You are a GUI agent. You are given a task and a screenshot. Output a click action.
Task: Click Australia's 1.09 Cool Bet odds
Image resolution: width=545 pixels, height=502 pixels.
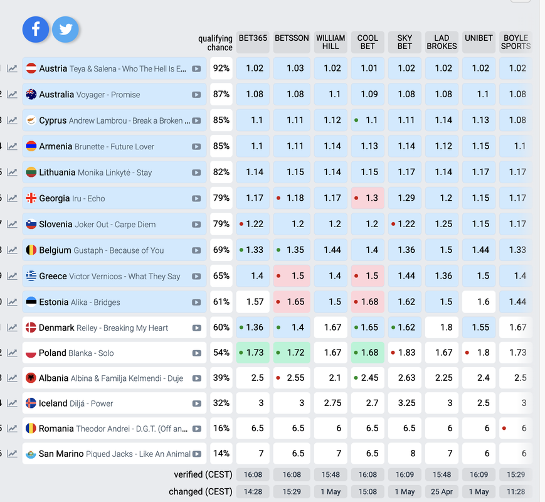click(x=368, y=94)
